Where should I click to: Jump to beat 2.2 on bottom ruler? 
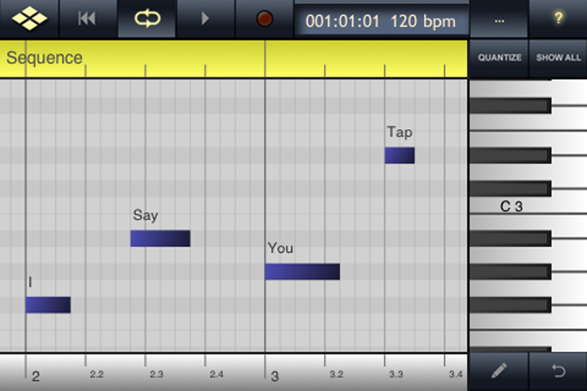[x=97, y=374]
